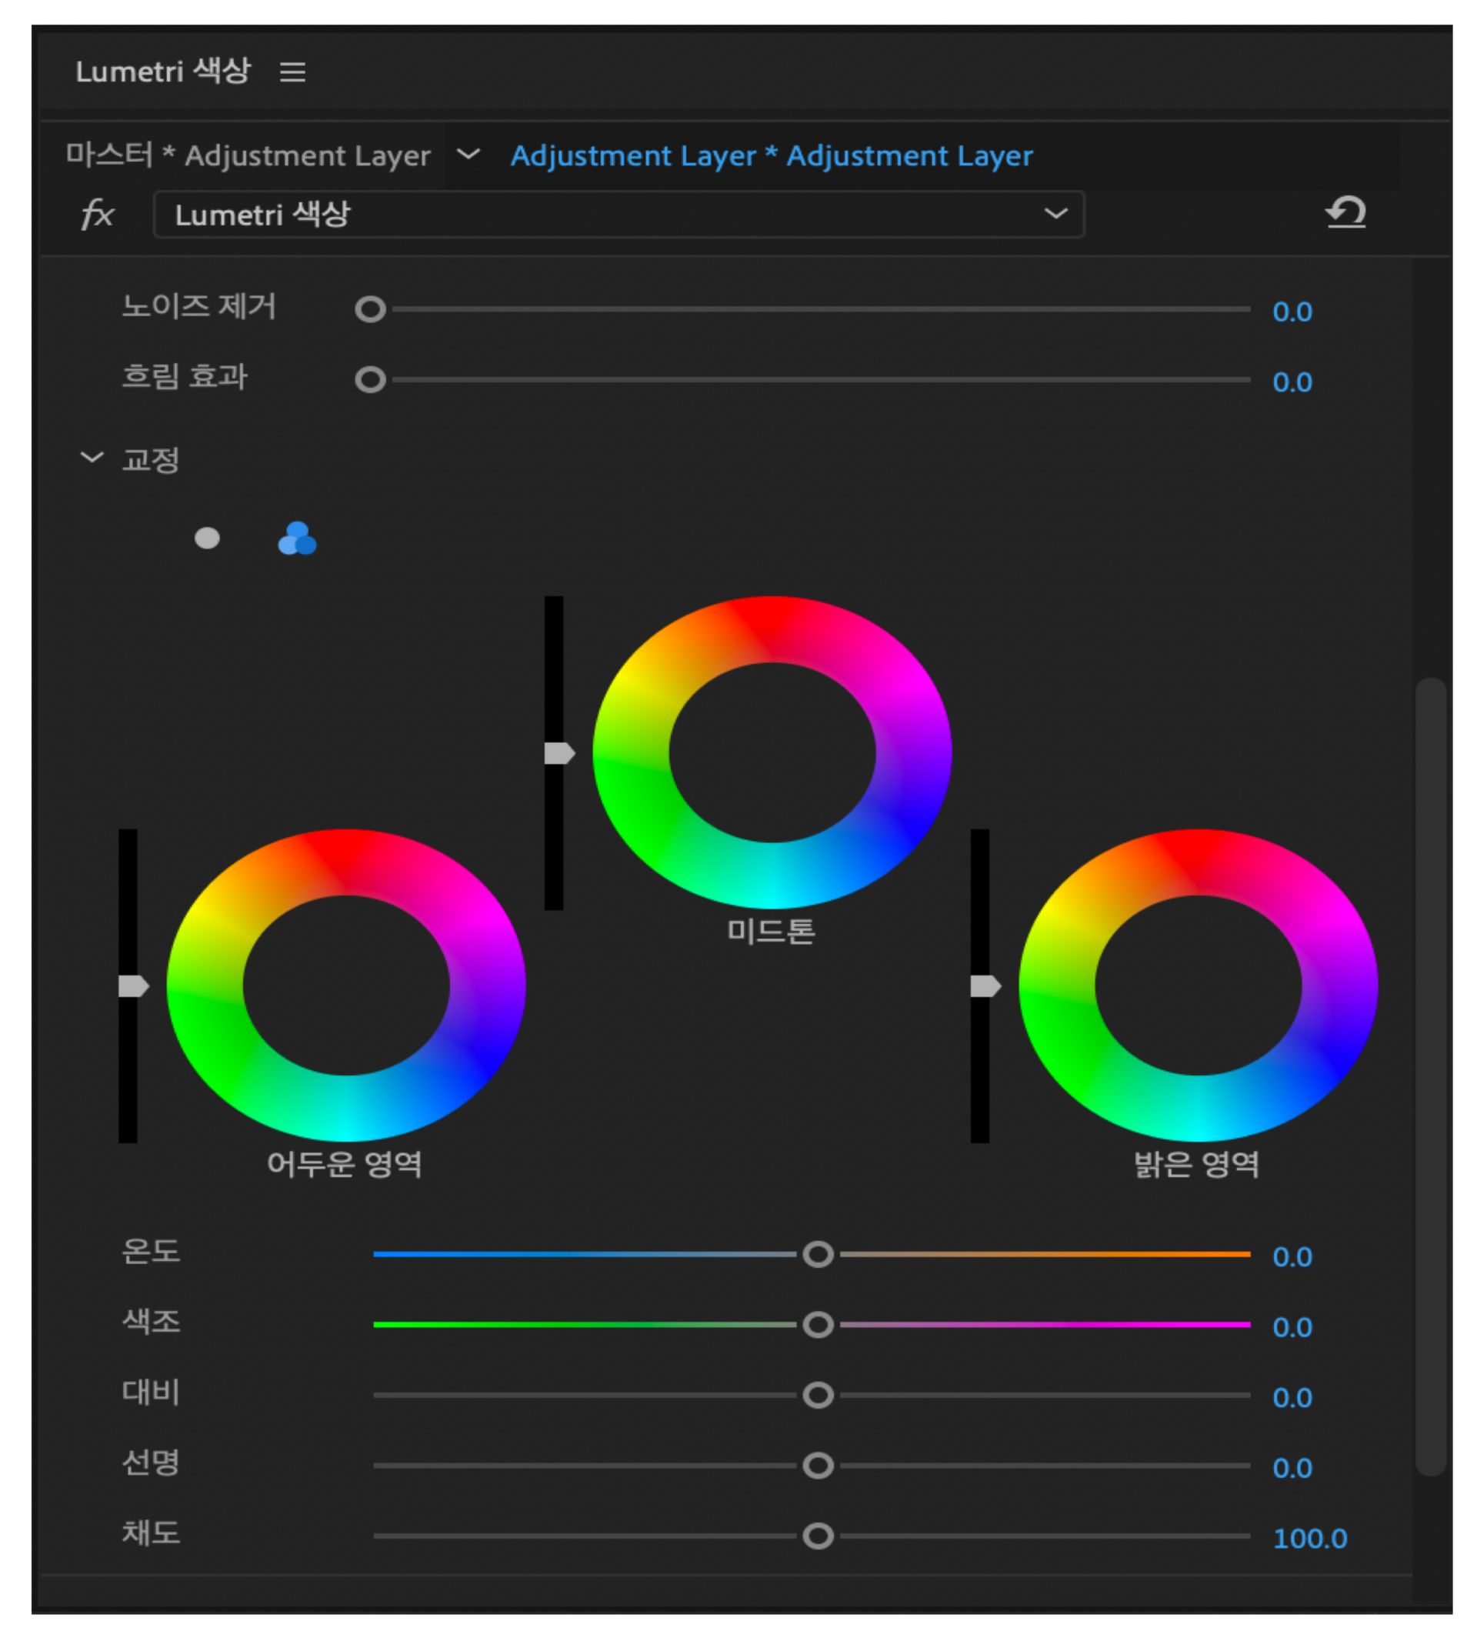Open the Lumetri 색상 effect dropdown

coord(1057,213)
